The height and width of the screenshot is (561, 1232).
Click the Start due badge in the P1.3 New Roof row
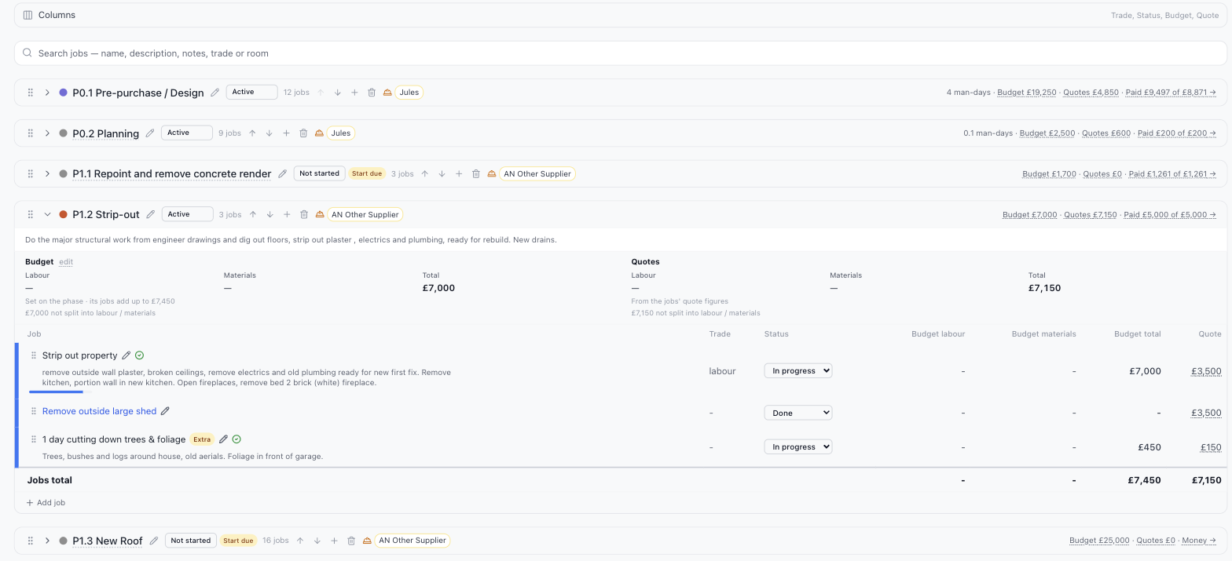(x=237, y=541)
